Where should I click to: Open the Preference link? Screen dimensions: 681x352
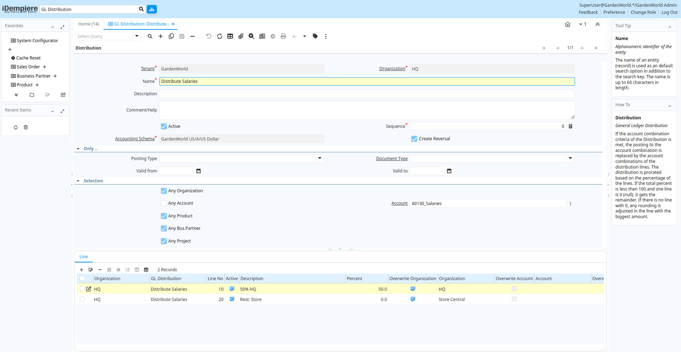(614, 12)
